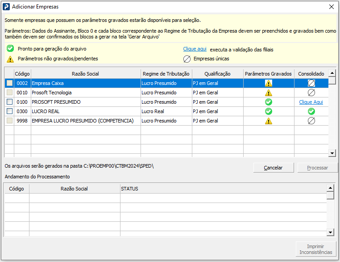Click the green check in the PROSOFT PRESUMIDO row's Parâmetros Gravados
This screenshot has width=340, height=262.
tap(269, 102)
